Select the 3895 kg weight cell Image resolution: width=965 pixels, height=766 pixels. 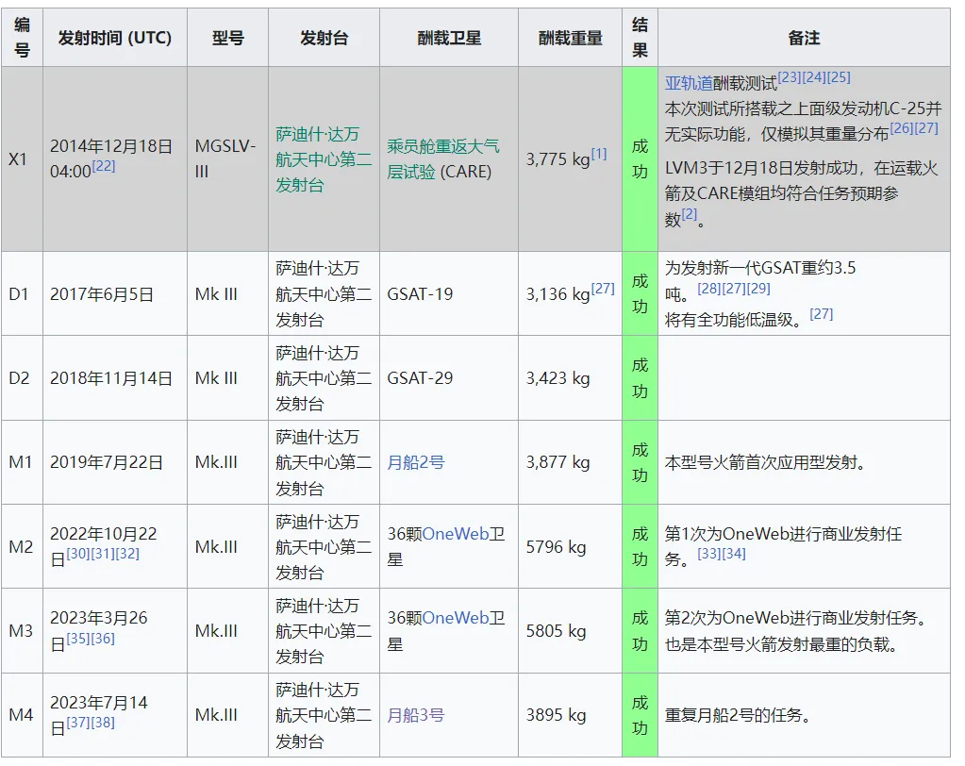(570, 715)
